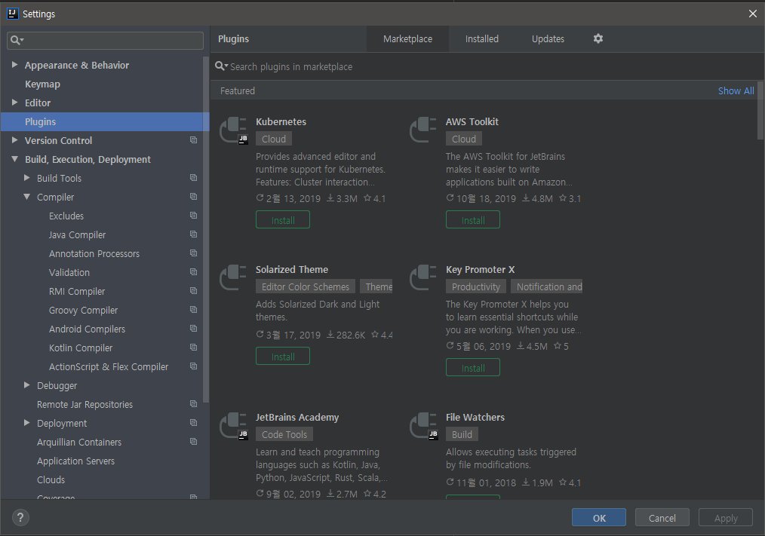This screenshot has height=536, width=765.
Task: Switch to the Installed tab
Action: [481, 39]
